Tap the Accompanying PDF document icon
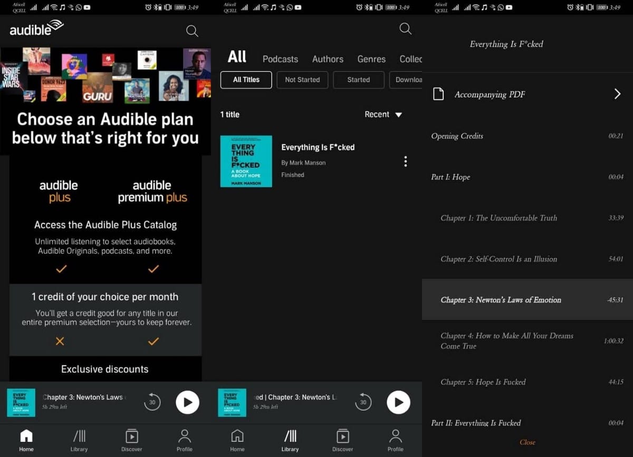Viewport: 633px width, 457px height. point(438,94)
